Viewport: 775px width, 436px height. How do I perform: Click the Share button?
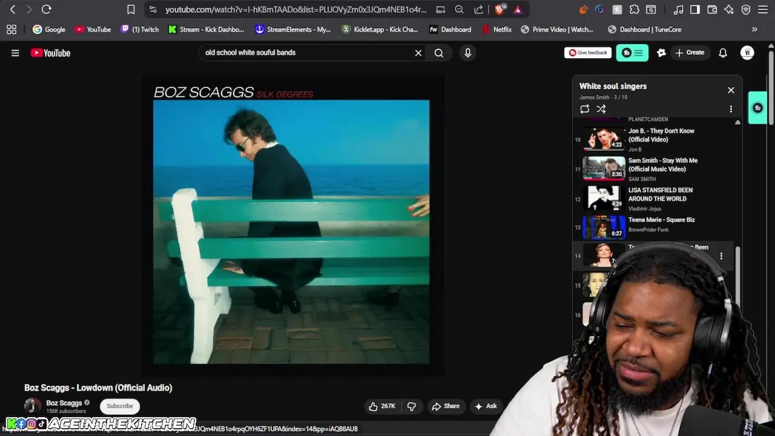pyautogui.click(x=445, y=406)
